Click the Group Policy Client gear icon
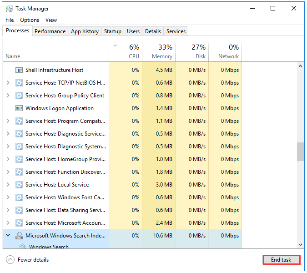Screen dimensions: 307x273 point(19,96)
